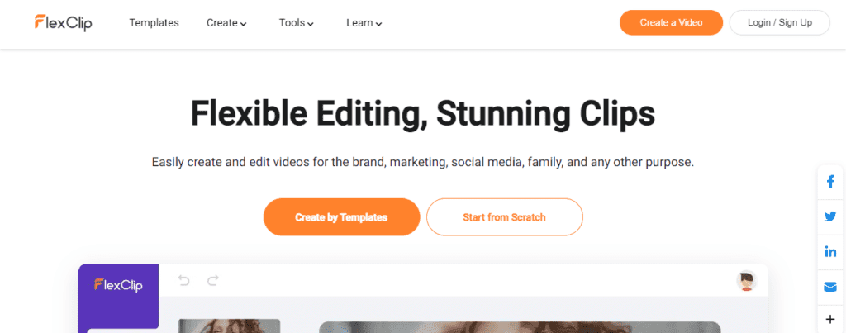Expand the Learn dropdown menu

pyautogui.click(x=364, y=23)
